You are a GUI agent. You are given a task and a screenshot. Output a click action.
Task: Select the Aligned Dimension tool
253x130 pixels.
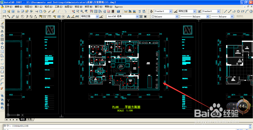(x=9, y=16)
